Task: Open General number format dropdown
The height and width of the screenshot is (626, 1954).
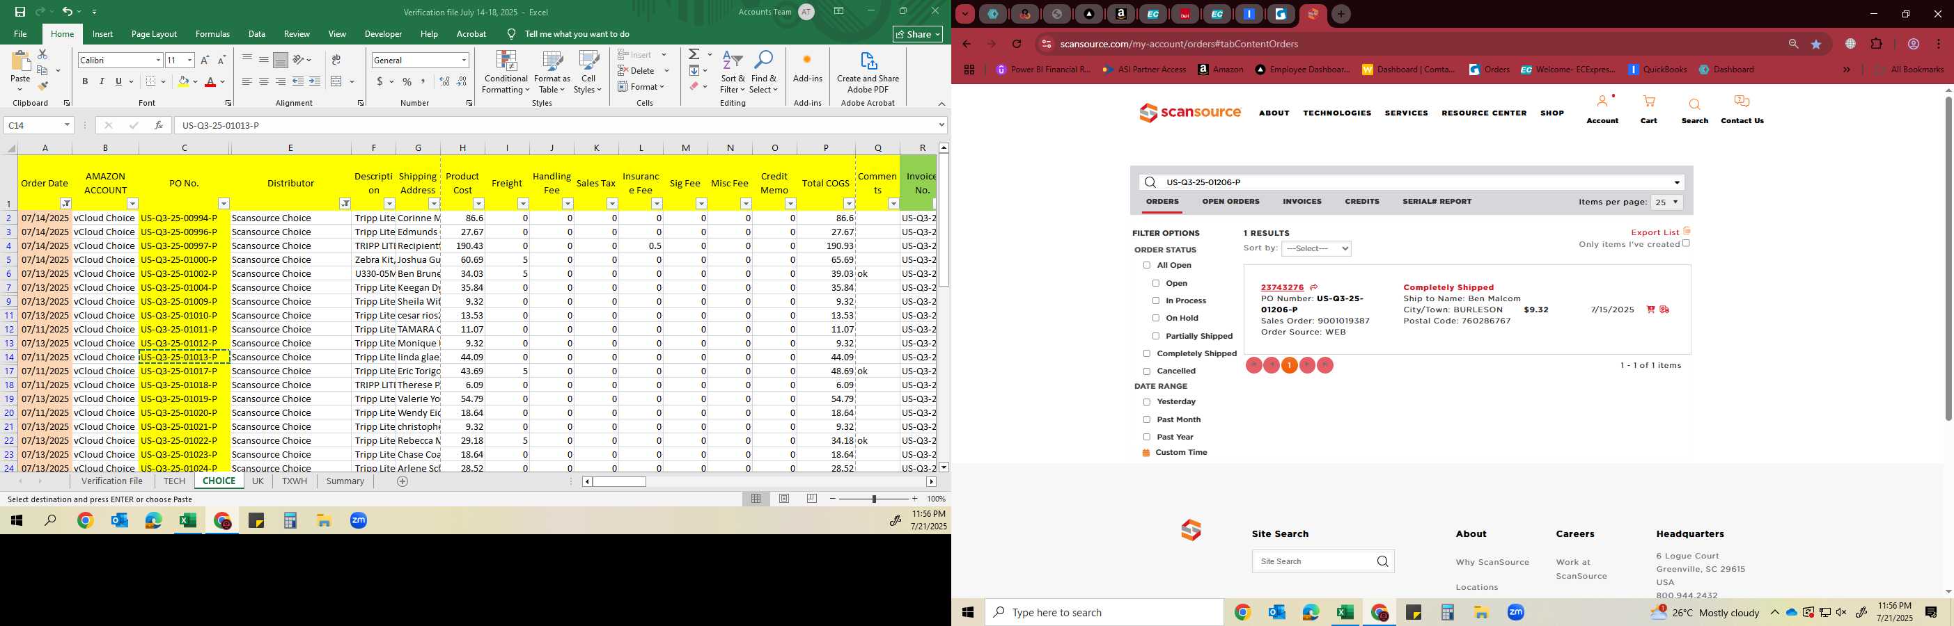Action: coord(464,60)
